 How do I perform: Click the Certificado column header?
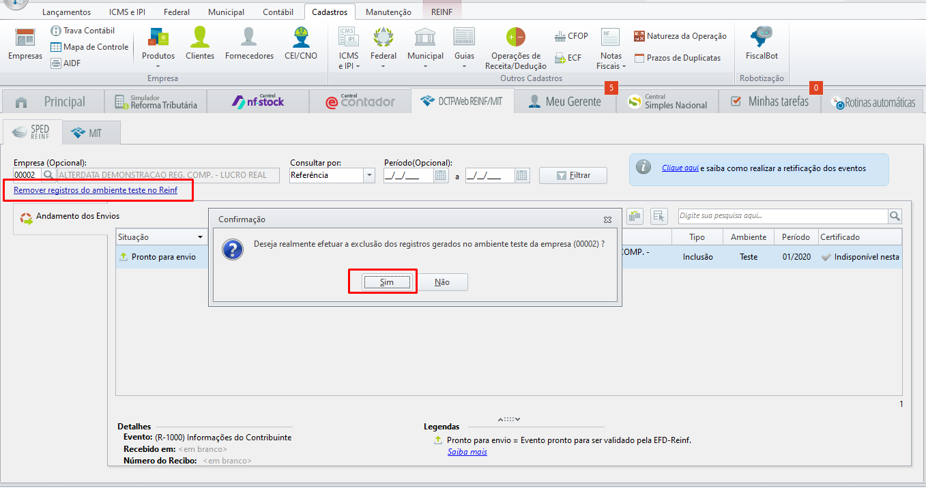pyautogui.click(x=859, y=237)
